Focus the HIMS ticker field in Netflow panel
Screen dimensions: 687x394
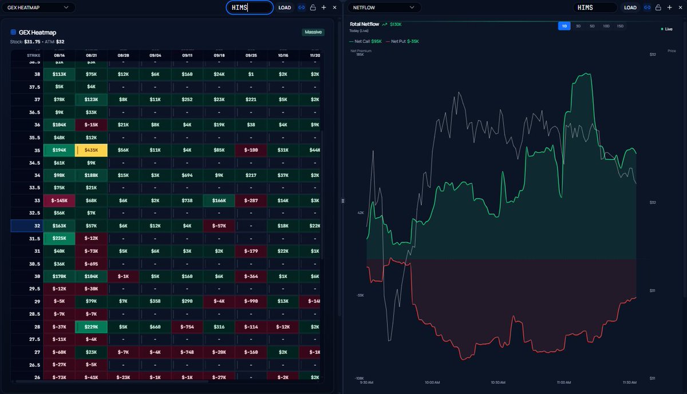pos(595,7)
